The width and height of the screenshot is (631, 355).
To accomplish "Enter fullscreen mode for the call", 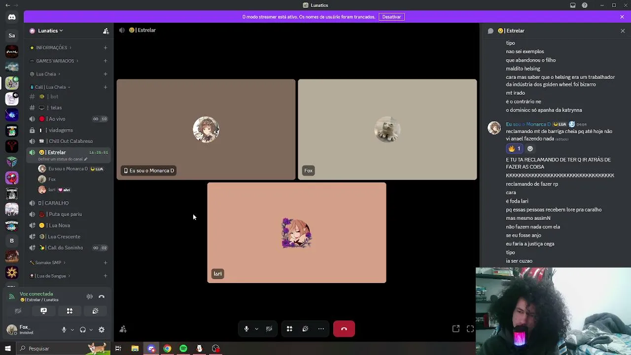I will (x=470, y=329).
